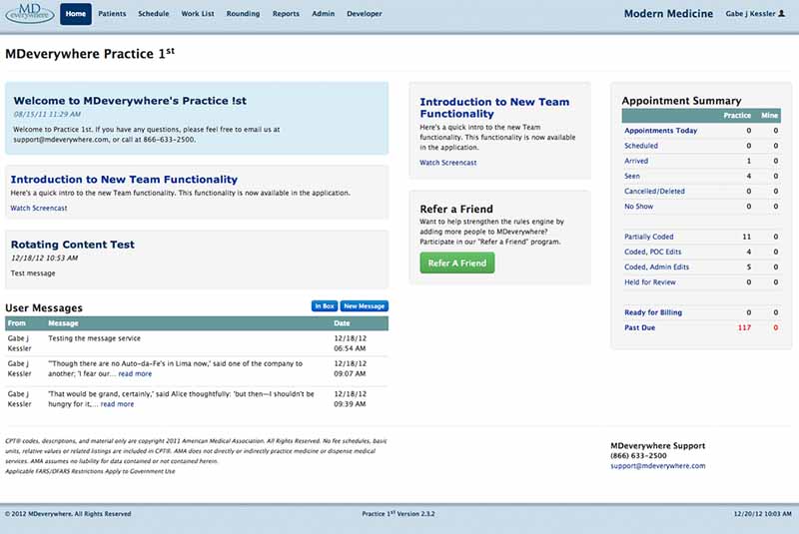Open left Introduction to New Team Functionality heading

124,180
